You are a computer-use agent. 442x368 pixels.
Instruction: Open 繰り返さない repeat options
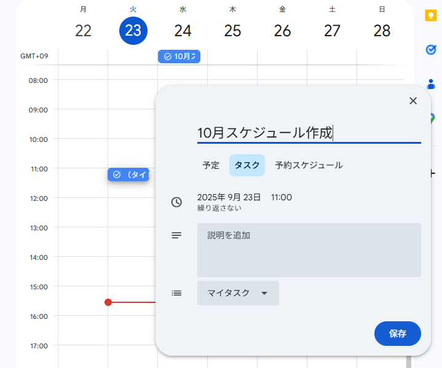click(x=219, y=208)
